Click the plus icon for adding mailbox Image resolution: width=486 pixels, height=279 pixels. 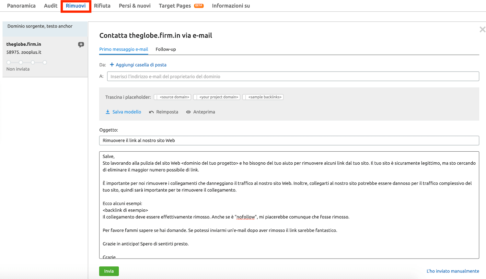(112, 64)
